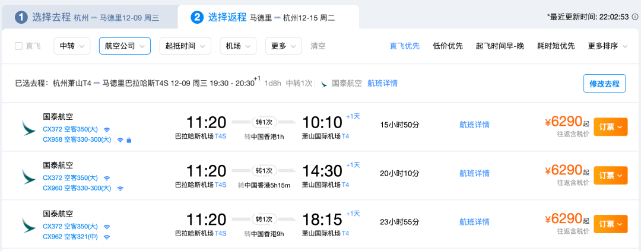Click wifi icon beside CX372 in 10:10 flight
641x251 pixels.
(x=107, y=130)
